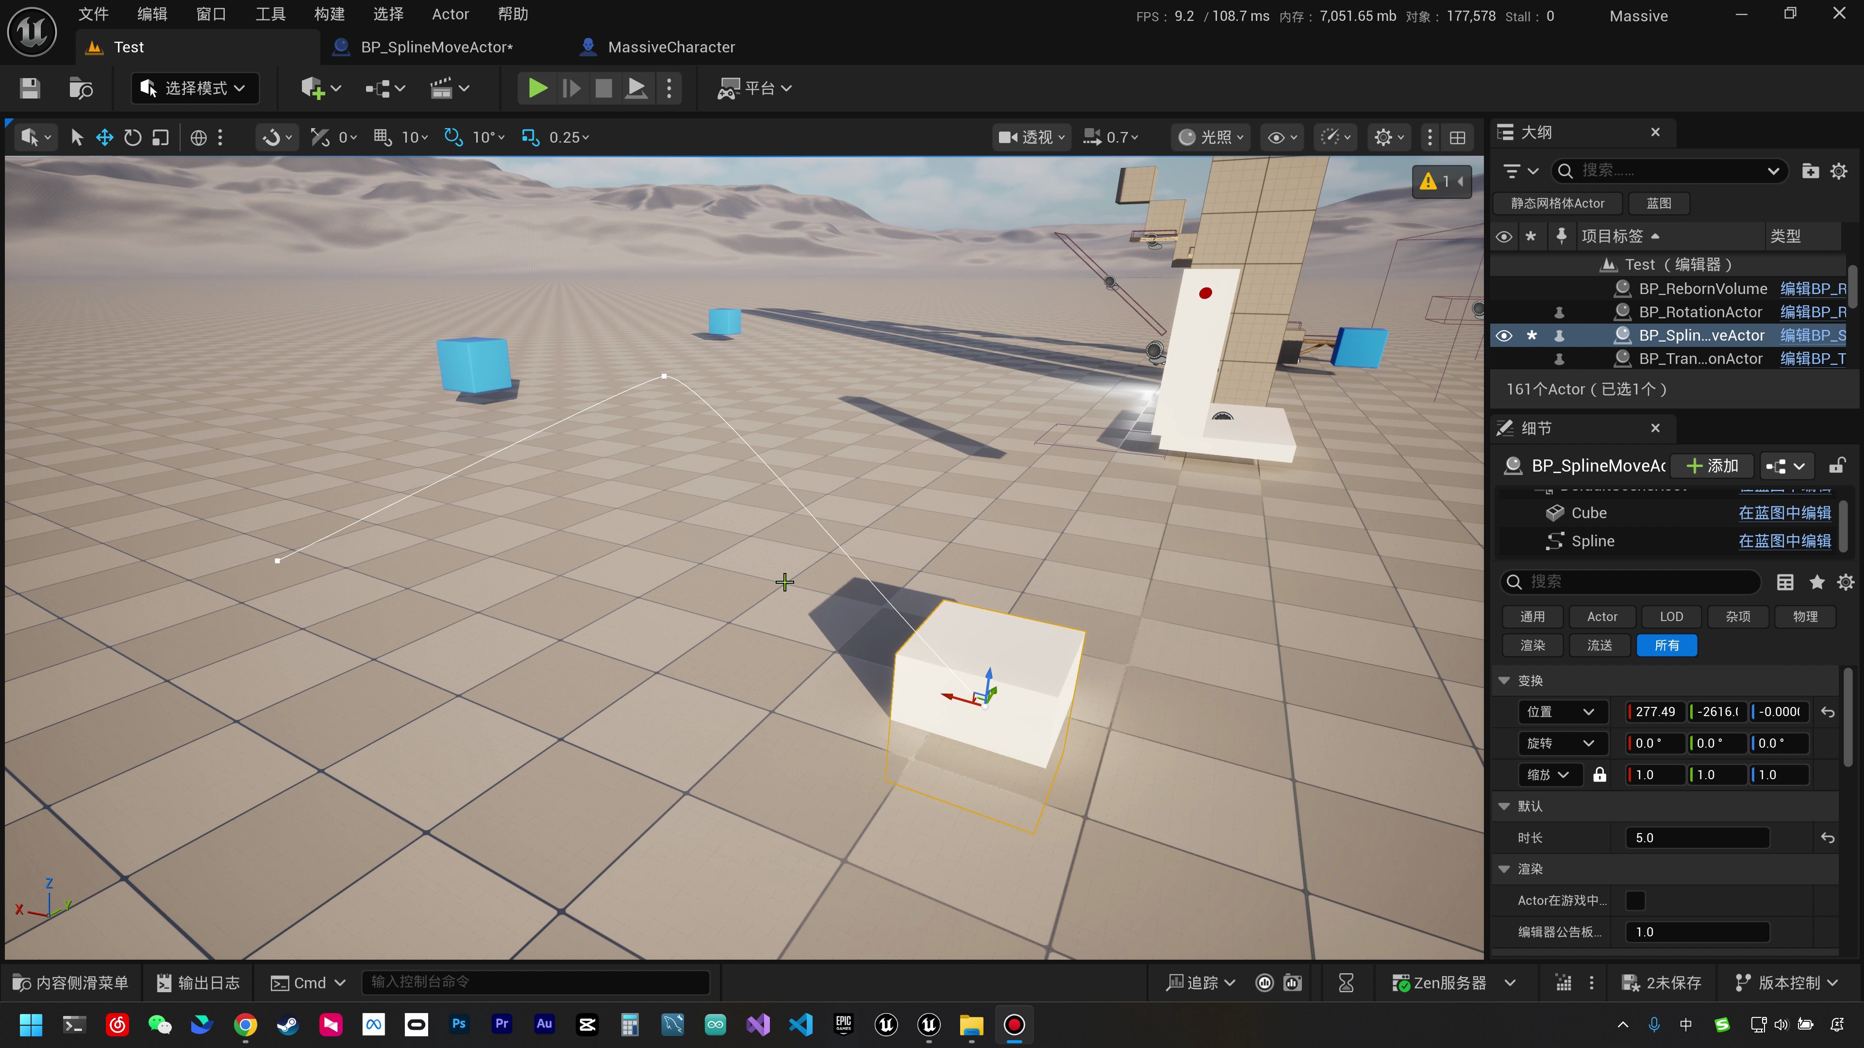The height and width of the screenshot is (1048, 1864).
Task: Select BP_RebornVolume in outliner
Action: tap(1703, 289)
